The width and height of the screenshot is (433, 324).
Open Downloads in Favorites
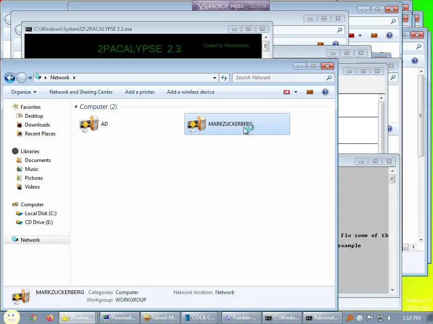pyautogui.click(x=37, y=125)
